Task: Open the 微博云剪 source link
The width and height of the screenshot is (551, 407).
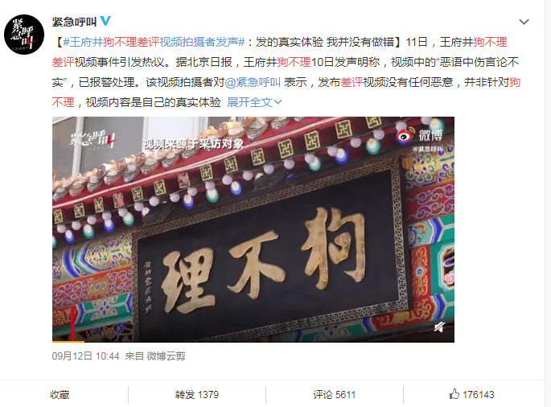Action: pos(166,356)
